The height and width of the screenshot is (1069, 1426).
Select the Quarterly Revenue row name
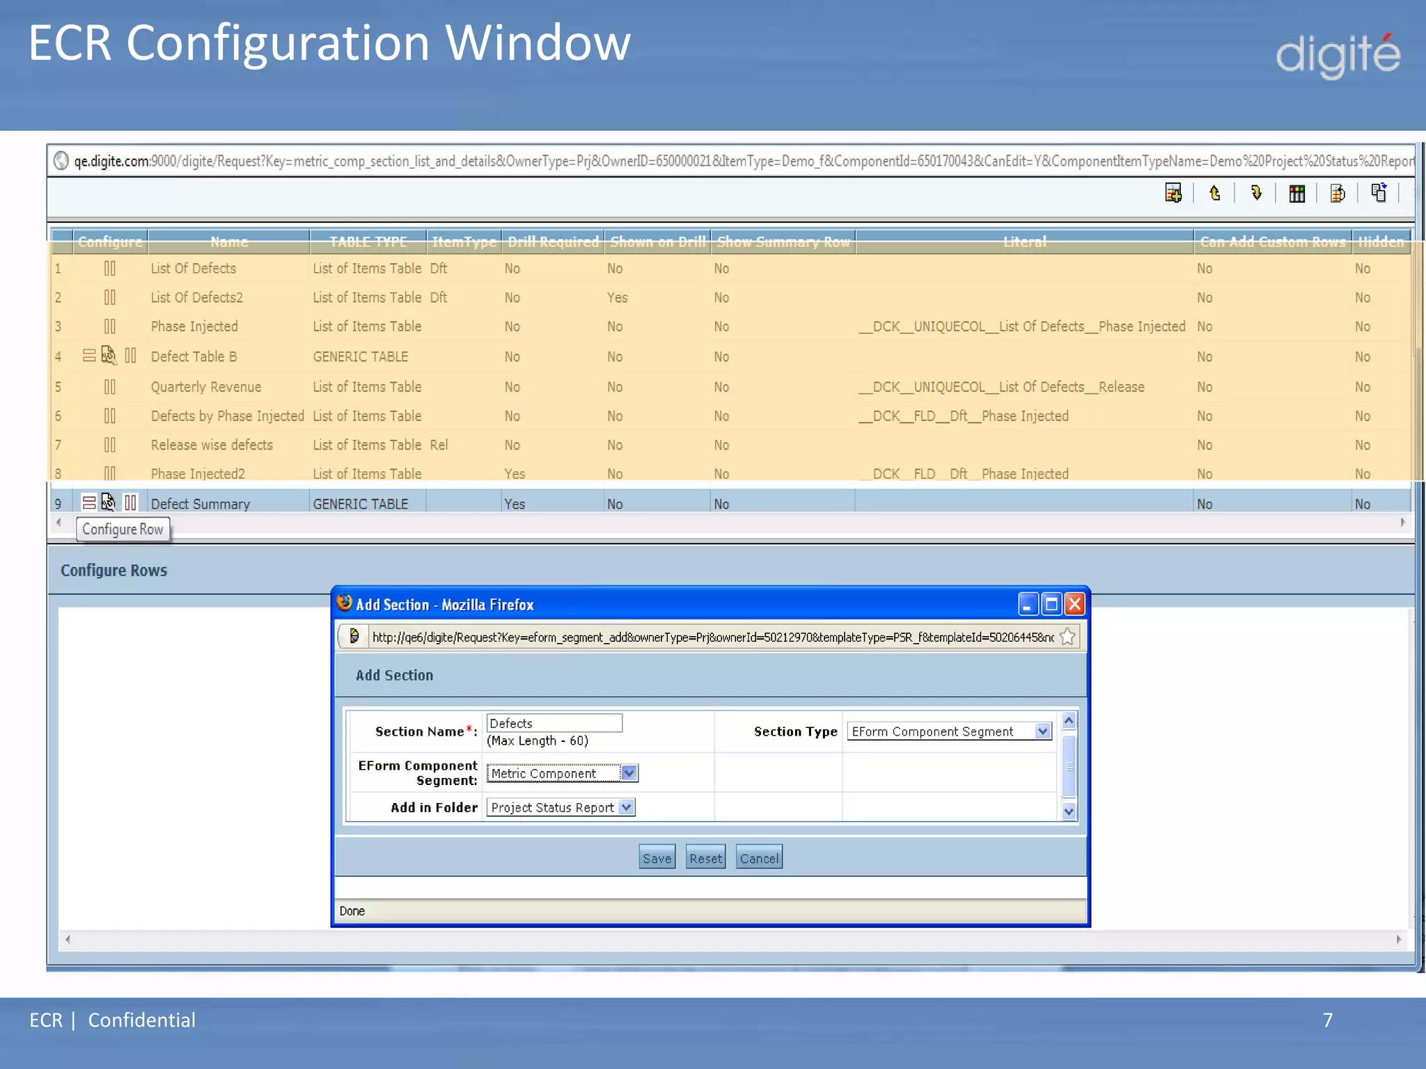tap(206, 387)
